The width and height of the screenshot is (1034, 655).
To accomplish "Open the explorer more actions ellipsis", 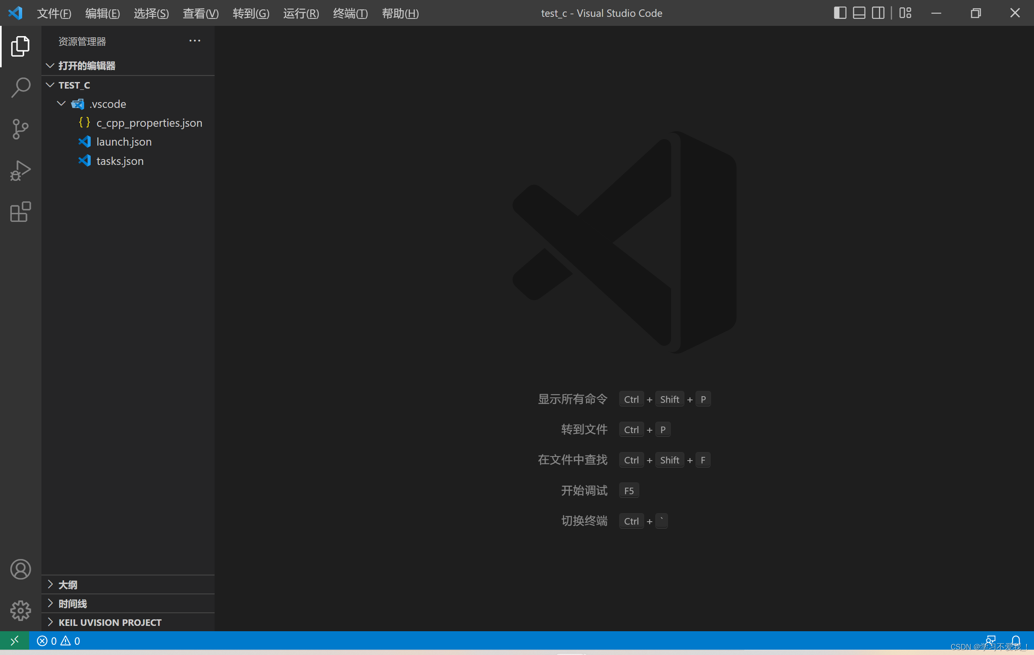I will point(194,41).
